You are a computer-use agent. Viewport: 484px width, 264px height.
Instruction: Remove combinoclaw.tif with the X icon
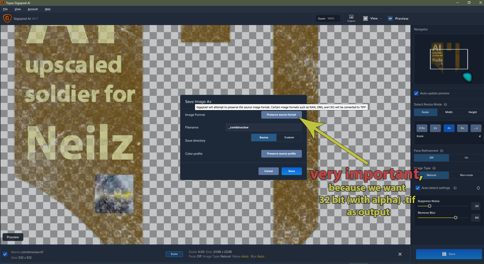coord(400,254)
